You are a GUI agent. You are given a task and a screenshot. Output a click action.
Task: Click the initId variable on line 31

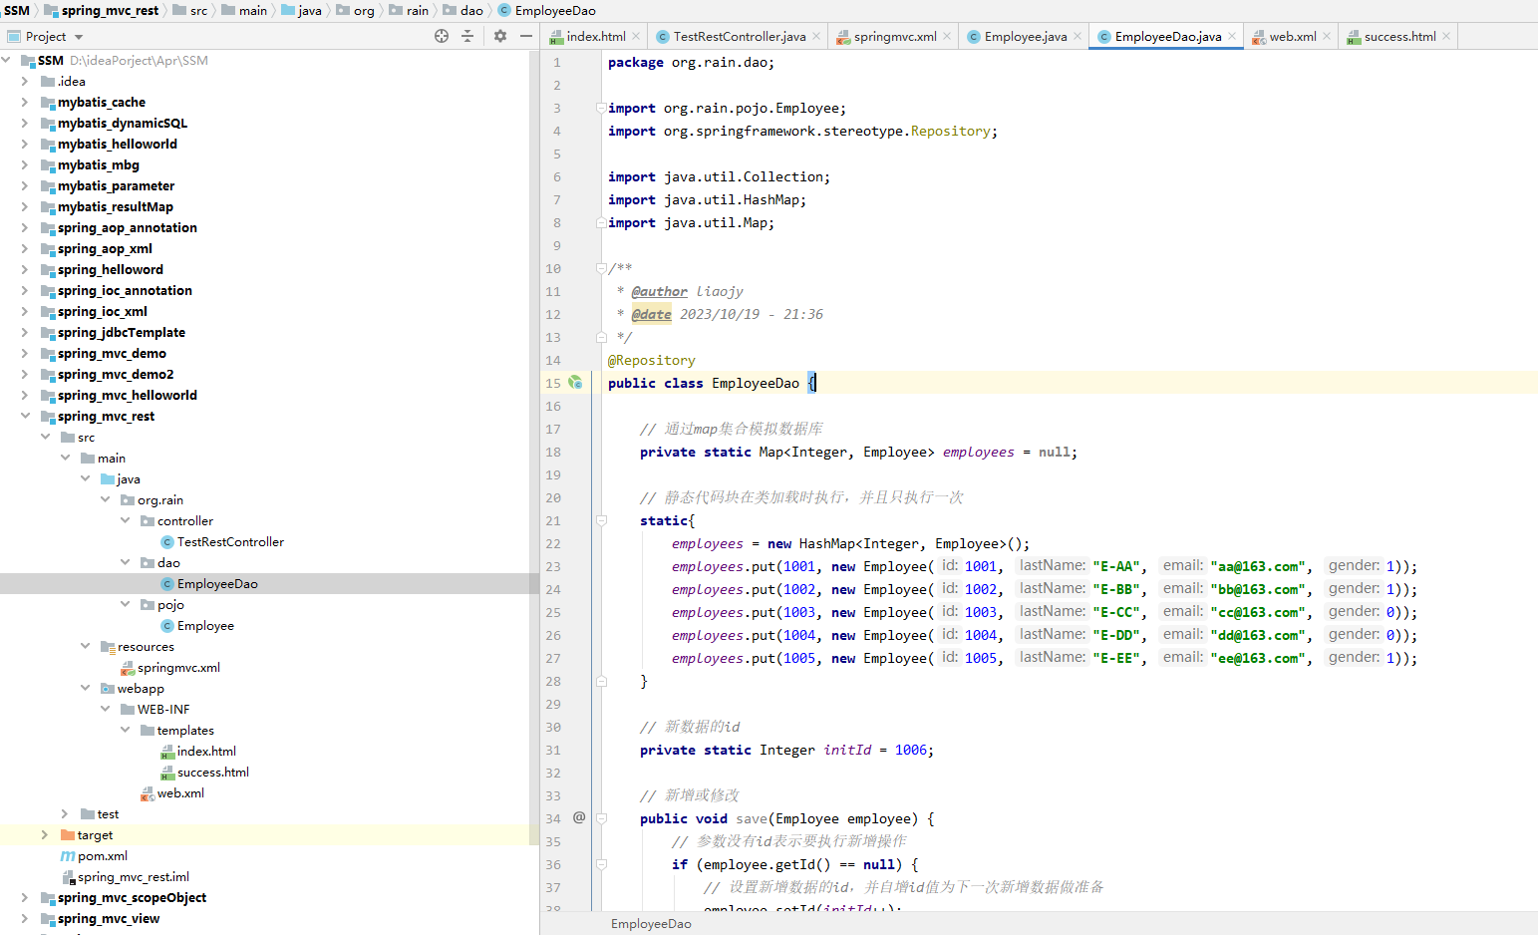847,750
